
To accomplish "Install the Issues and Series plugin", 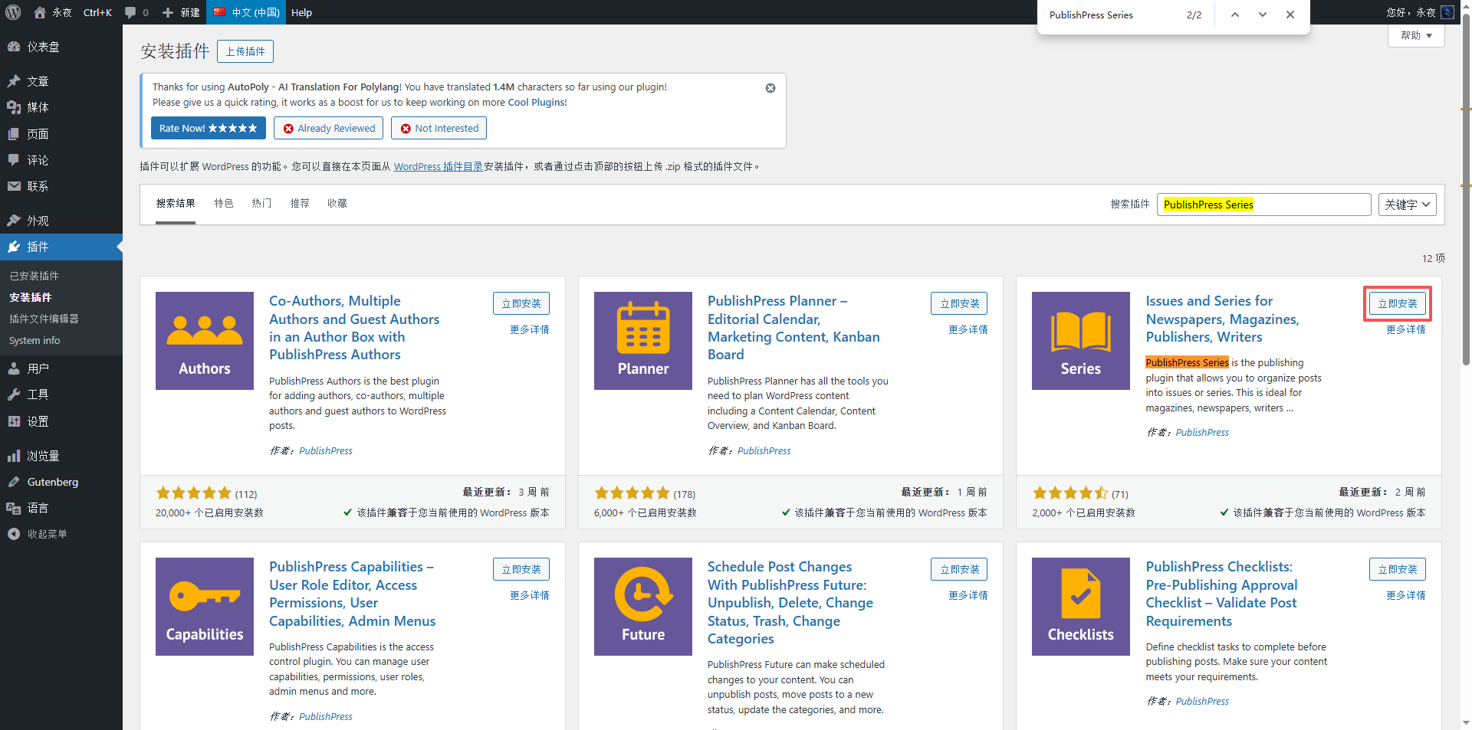I will [x=1398, y=303].
